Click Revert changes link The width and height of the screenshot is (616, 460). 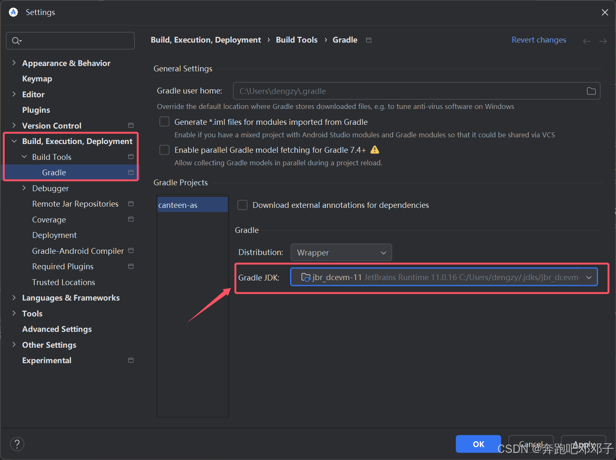[539, 40]
